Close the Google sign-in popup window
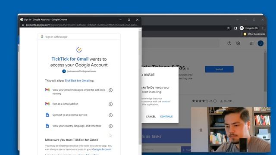 (x=137, y=20)
